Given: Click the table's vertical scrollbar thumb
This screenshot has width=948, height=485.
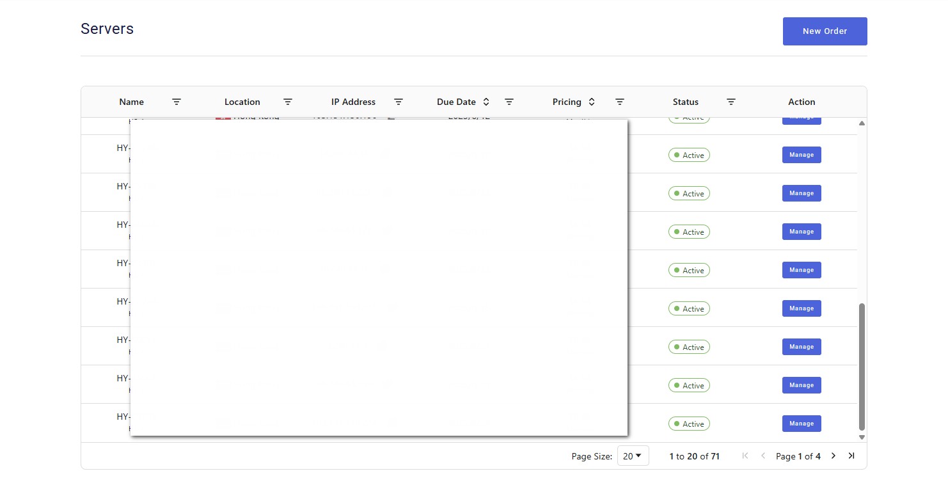Looking at the screenshot, I should tap(862, 367).
